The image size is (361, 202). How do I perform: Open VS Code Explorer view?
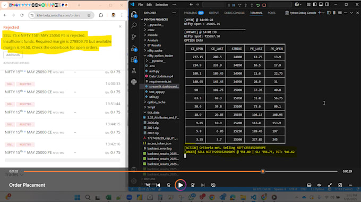tap(134, 14)
